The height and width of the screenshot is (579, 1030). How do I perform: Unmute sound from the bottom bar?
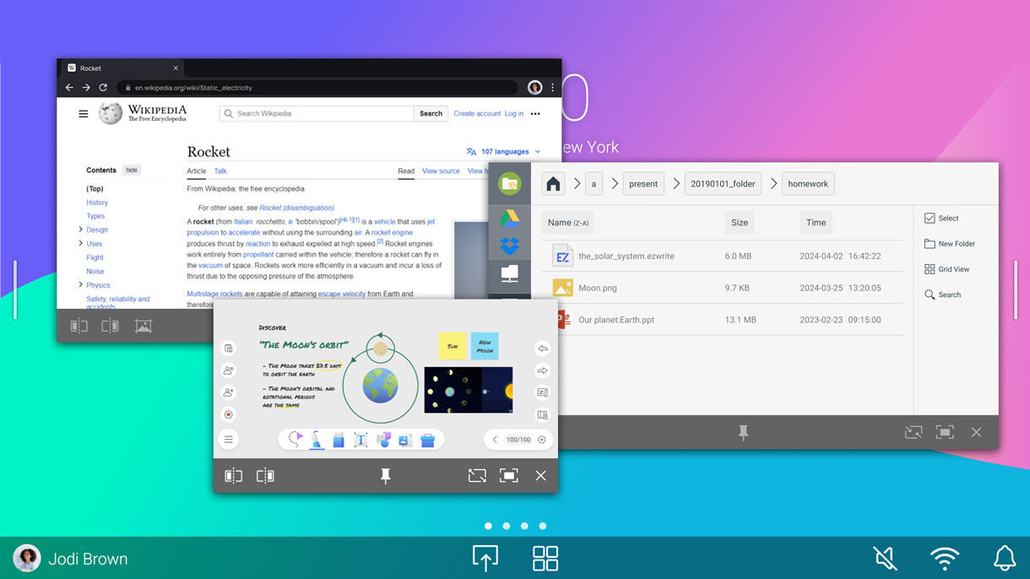coord(885,558)
